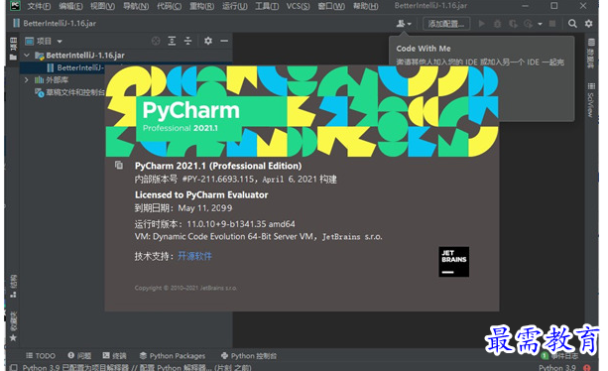Open the TODO tool window tab
Image resolution: width=608 pixels, height=371 pixels.
[x=41, y=355]
